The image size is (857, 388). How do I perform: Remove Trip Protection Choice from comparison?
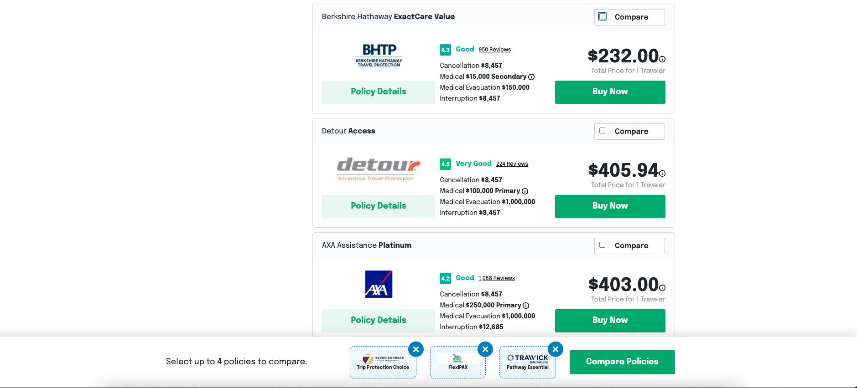416,349
